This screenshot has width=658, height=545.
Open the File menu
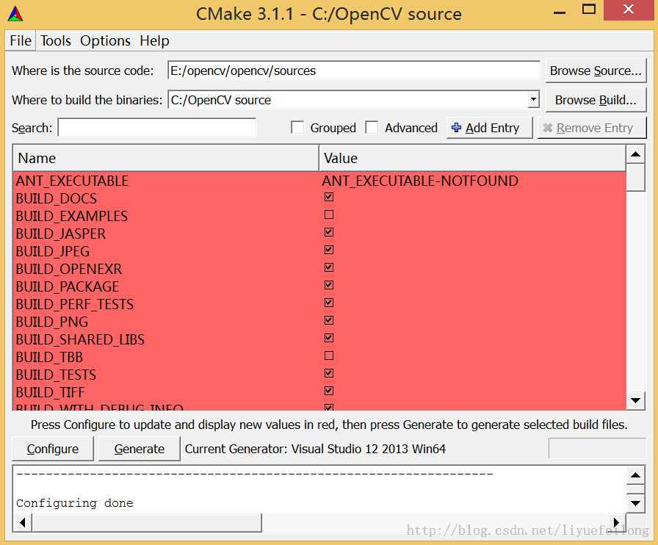pyautogui.click(x=21, y=40)
